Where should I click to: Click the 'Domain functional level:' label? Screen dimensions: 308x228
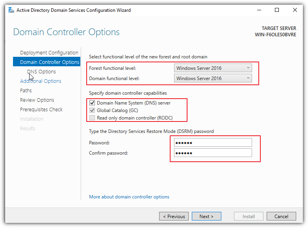pos(114,78)
